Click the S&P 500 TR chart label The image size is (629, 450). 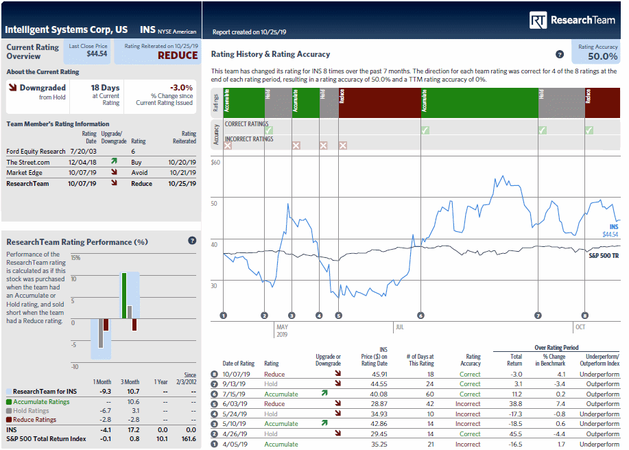coord(604,255)
